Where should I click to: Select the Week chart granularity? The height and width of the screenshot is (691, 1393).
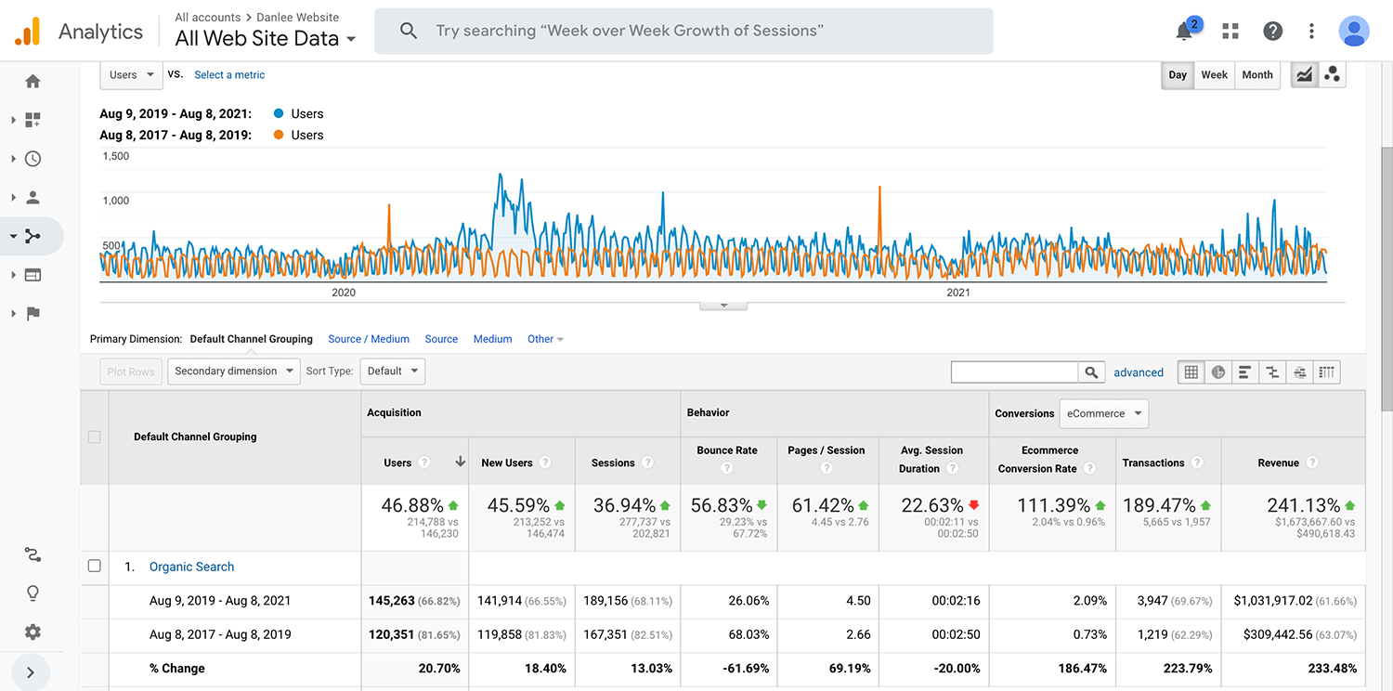(1214, 75)
